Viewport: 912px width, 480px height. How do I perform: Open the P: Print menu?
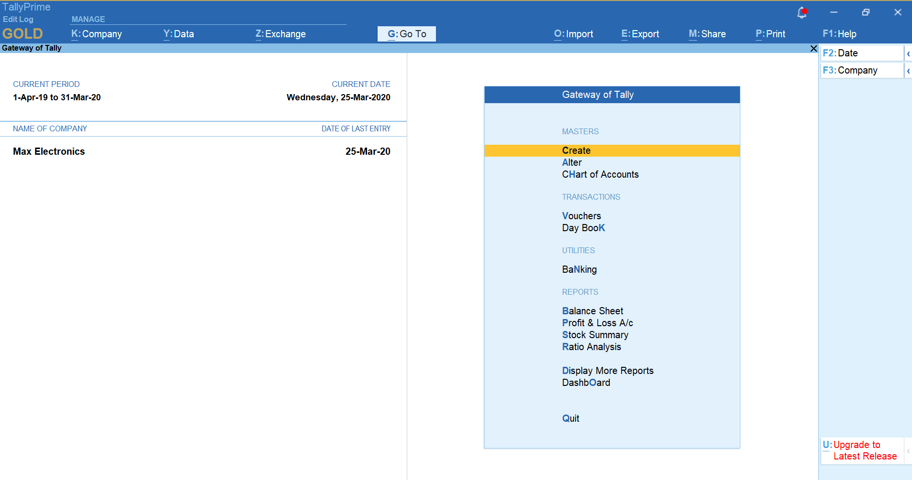click(771, 34)
